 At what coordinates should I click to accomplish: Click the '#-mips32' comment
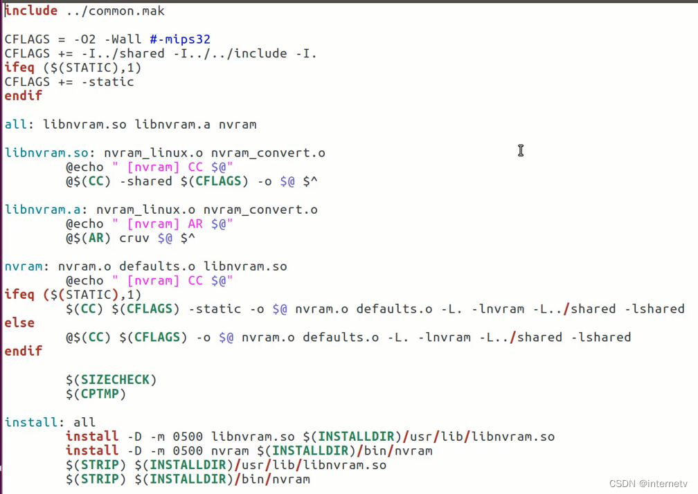point(180,39)
